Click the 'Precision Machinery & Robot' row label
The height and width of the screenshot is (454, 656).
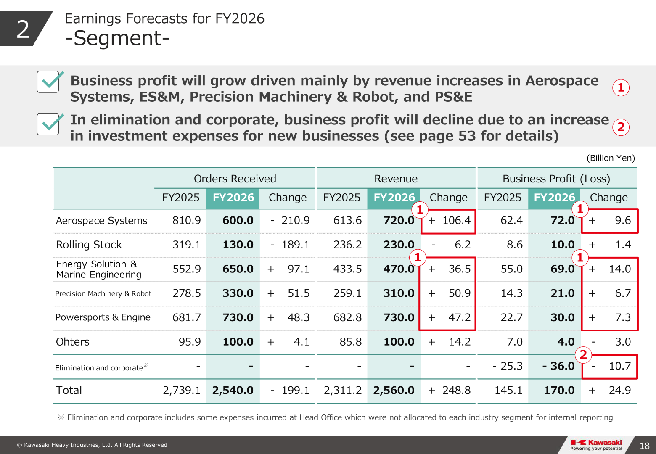(103, 293)
